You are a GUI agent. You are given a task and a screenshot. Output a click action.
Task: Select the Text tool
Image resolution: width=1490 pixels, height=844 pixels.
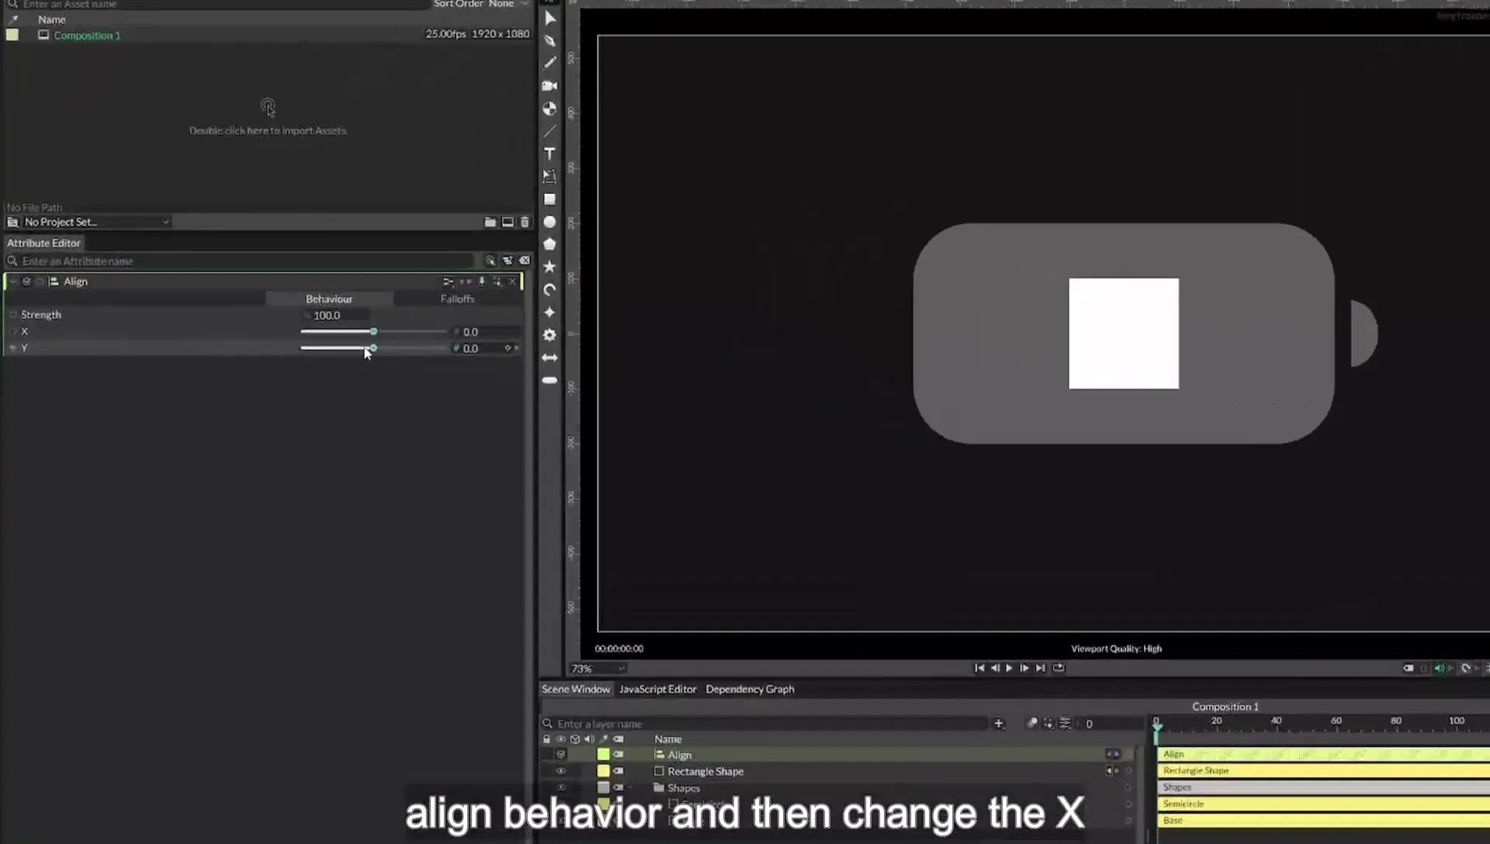tap(550, 154)
